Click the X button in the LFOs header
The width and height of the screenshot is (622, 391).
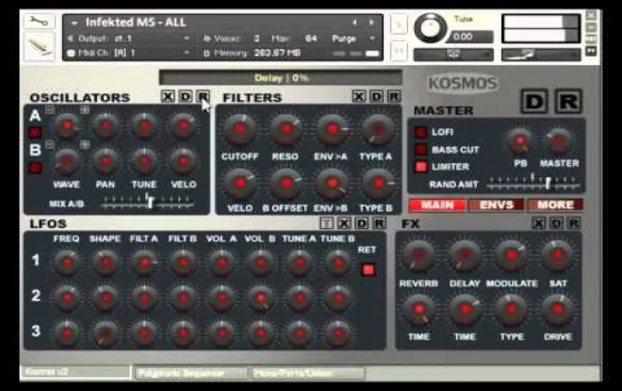click(344, 223)
